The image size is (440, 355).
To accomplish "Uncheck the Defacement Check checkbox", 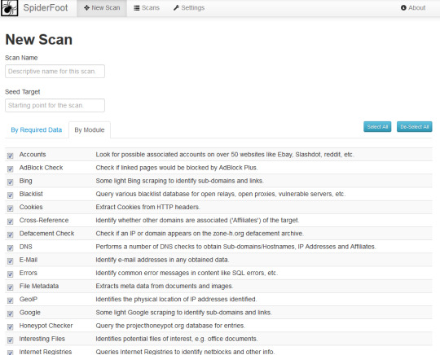I will coord(11,234).
